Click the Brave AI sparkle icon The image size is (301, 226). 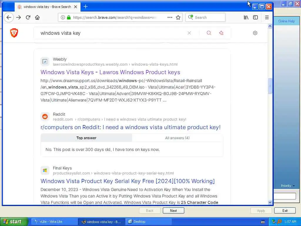coord(221,33)
